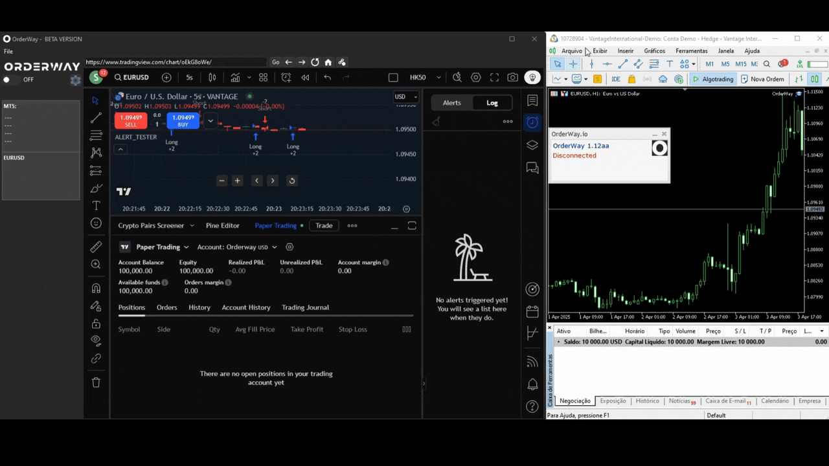The image size is (829, 466).
Task: Maximize the bottom trading panel
Action: (412, 226)
